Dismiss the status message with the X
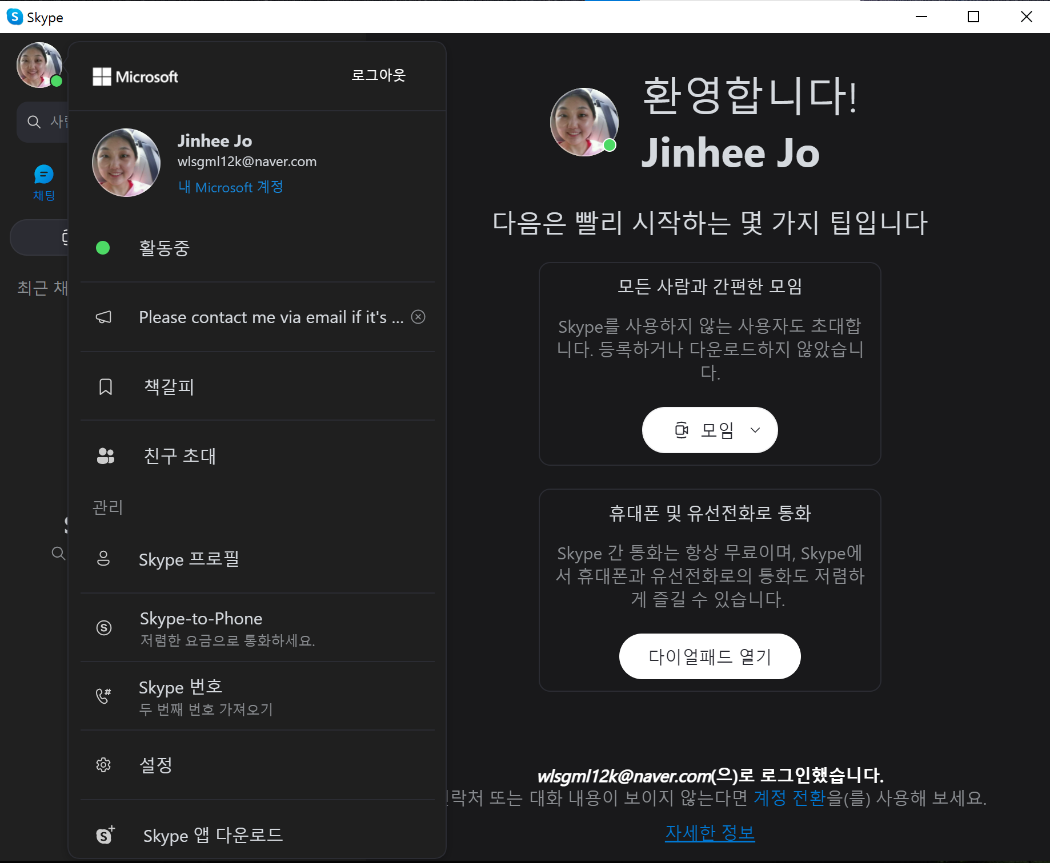1050x863 pixels. pyautogui.click(x=418, y=317)
